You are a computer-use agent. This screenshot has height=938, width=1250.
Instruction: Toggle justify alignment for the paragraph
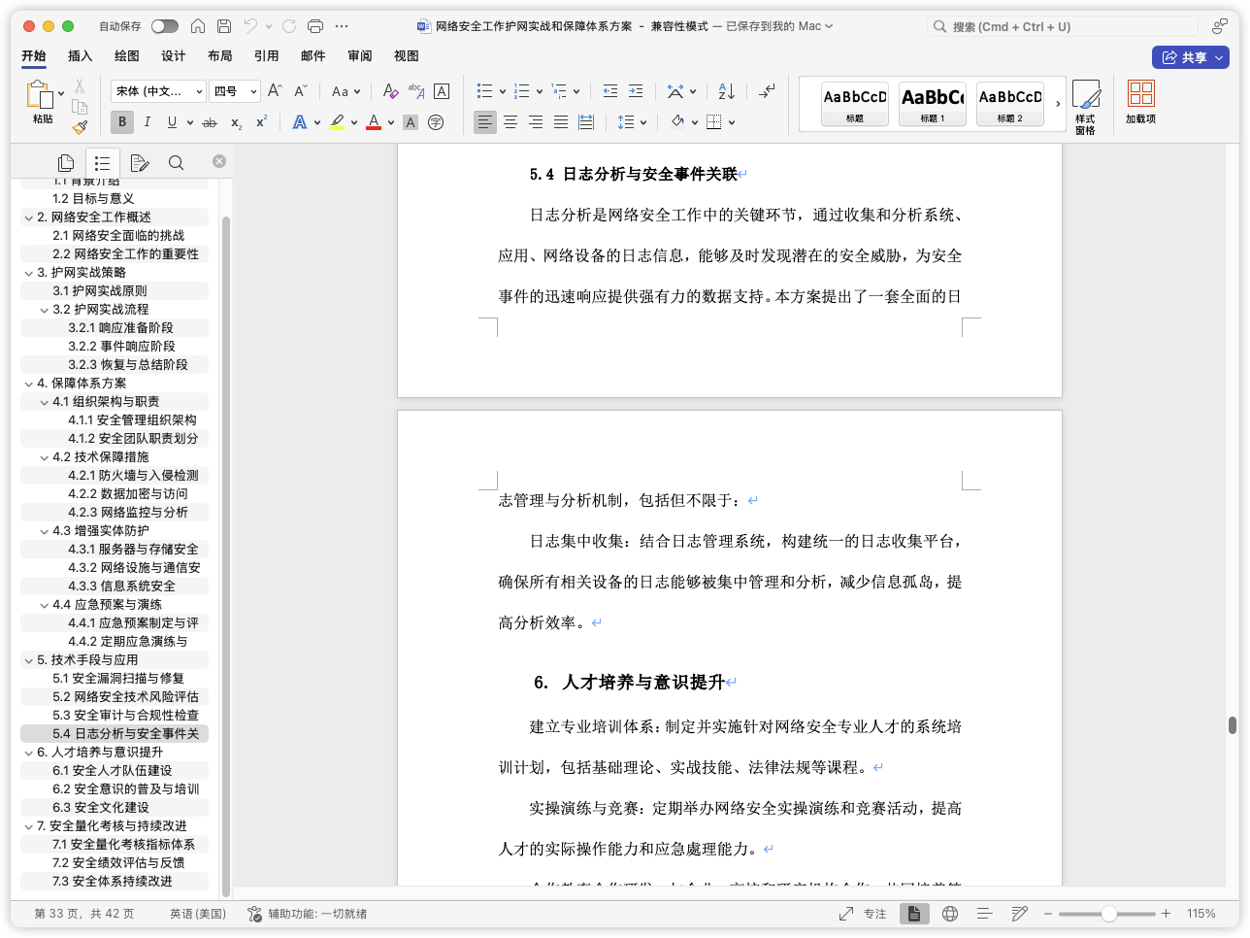coord(560,121)
